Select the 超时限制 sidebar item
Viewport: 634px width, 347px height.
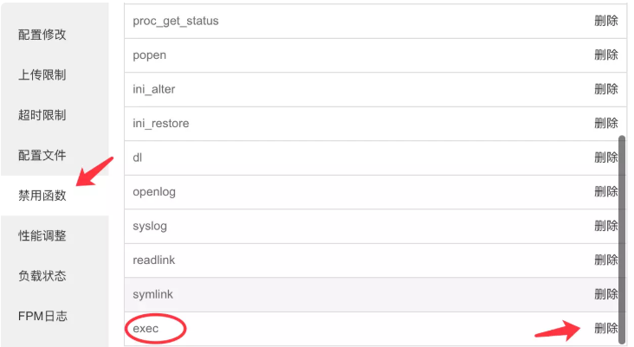pyautogui.click(x=42, y=115)
